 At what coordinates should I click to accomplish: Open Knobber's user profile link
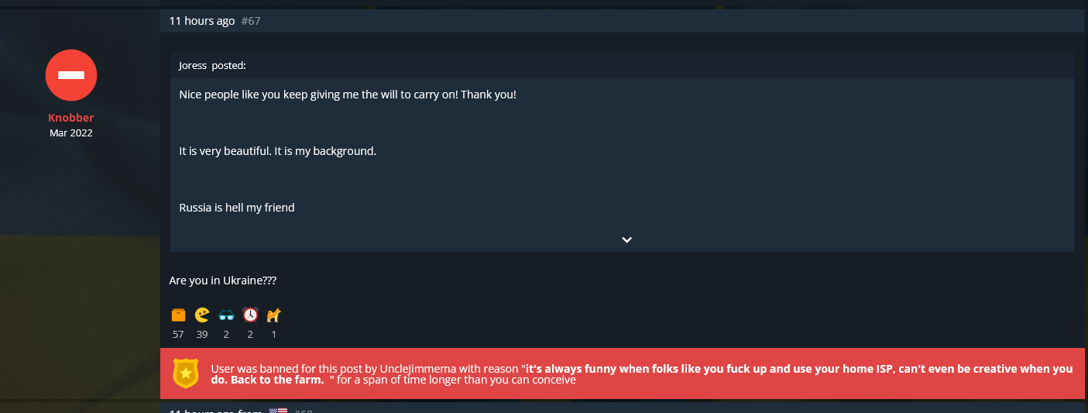(x=71, y=118)
